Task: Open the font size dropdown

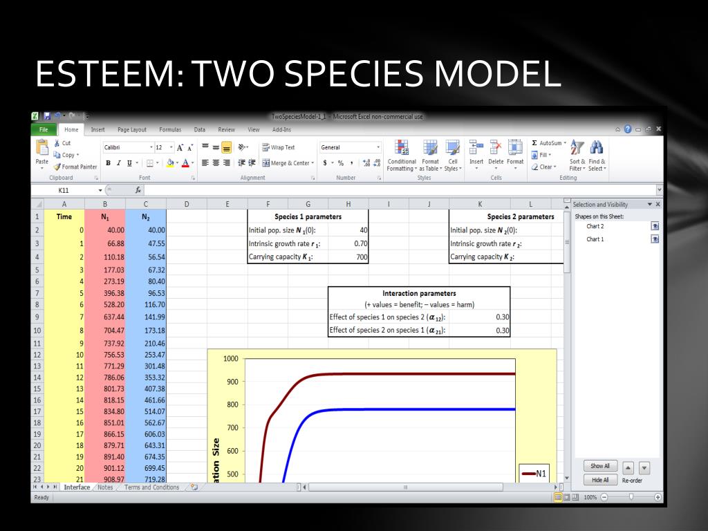Action: pyautogui.click(x=171, y=148)
